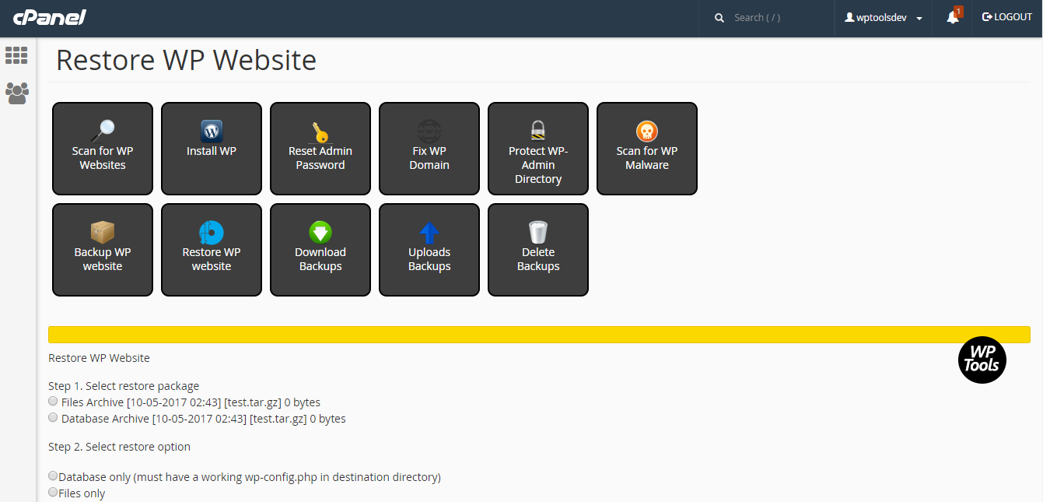The width and height of the screenshot is (1043, 502).
Task: Expand the wptoolsdev account dropdown
Action: tap(883, 17)
